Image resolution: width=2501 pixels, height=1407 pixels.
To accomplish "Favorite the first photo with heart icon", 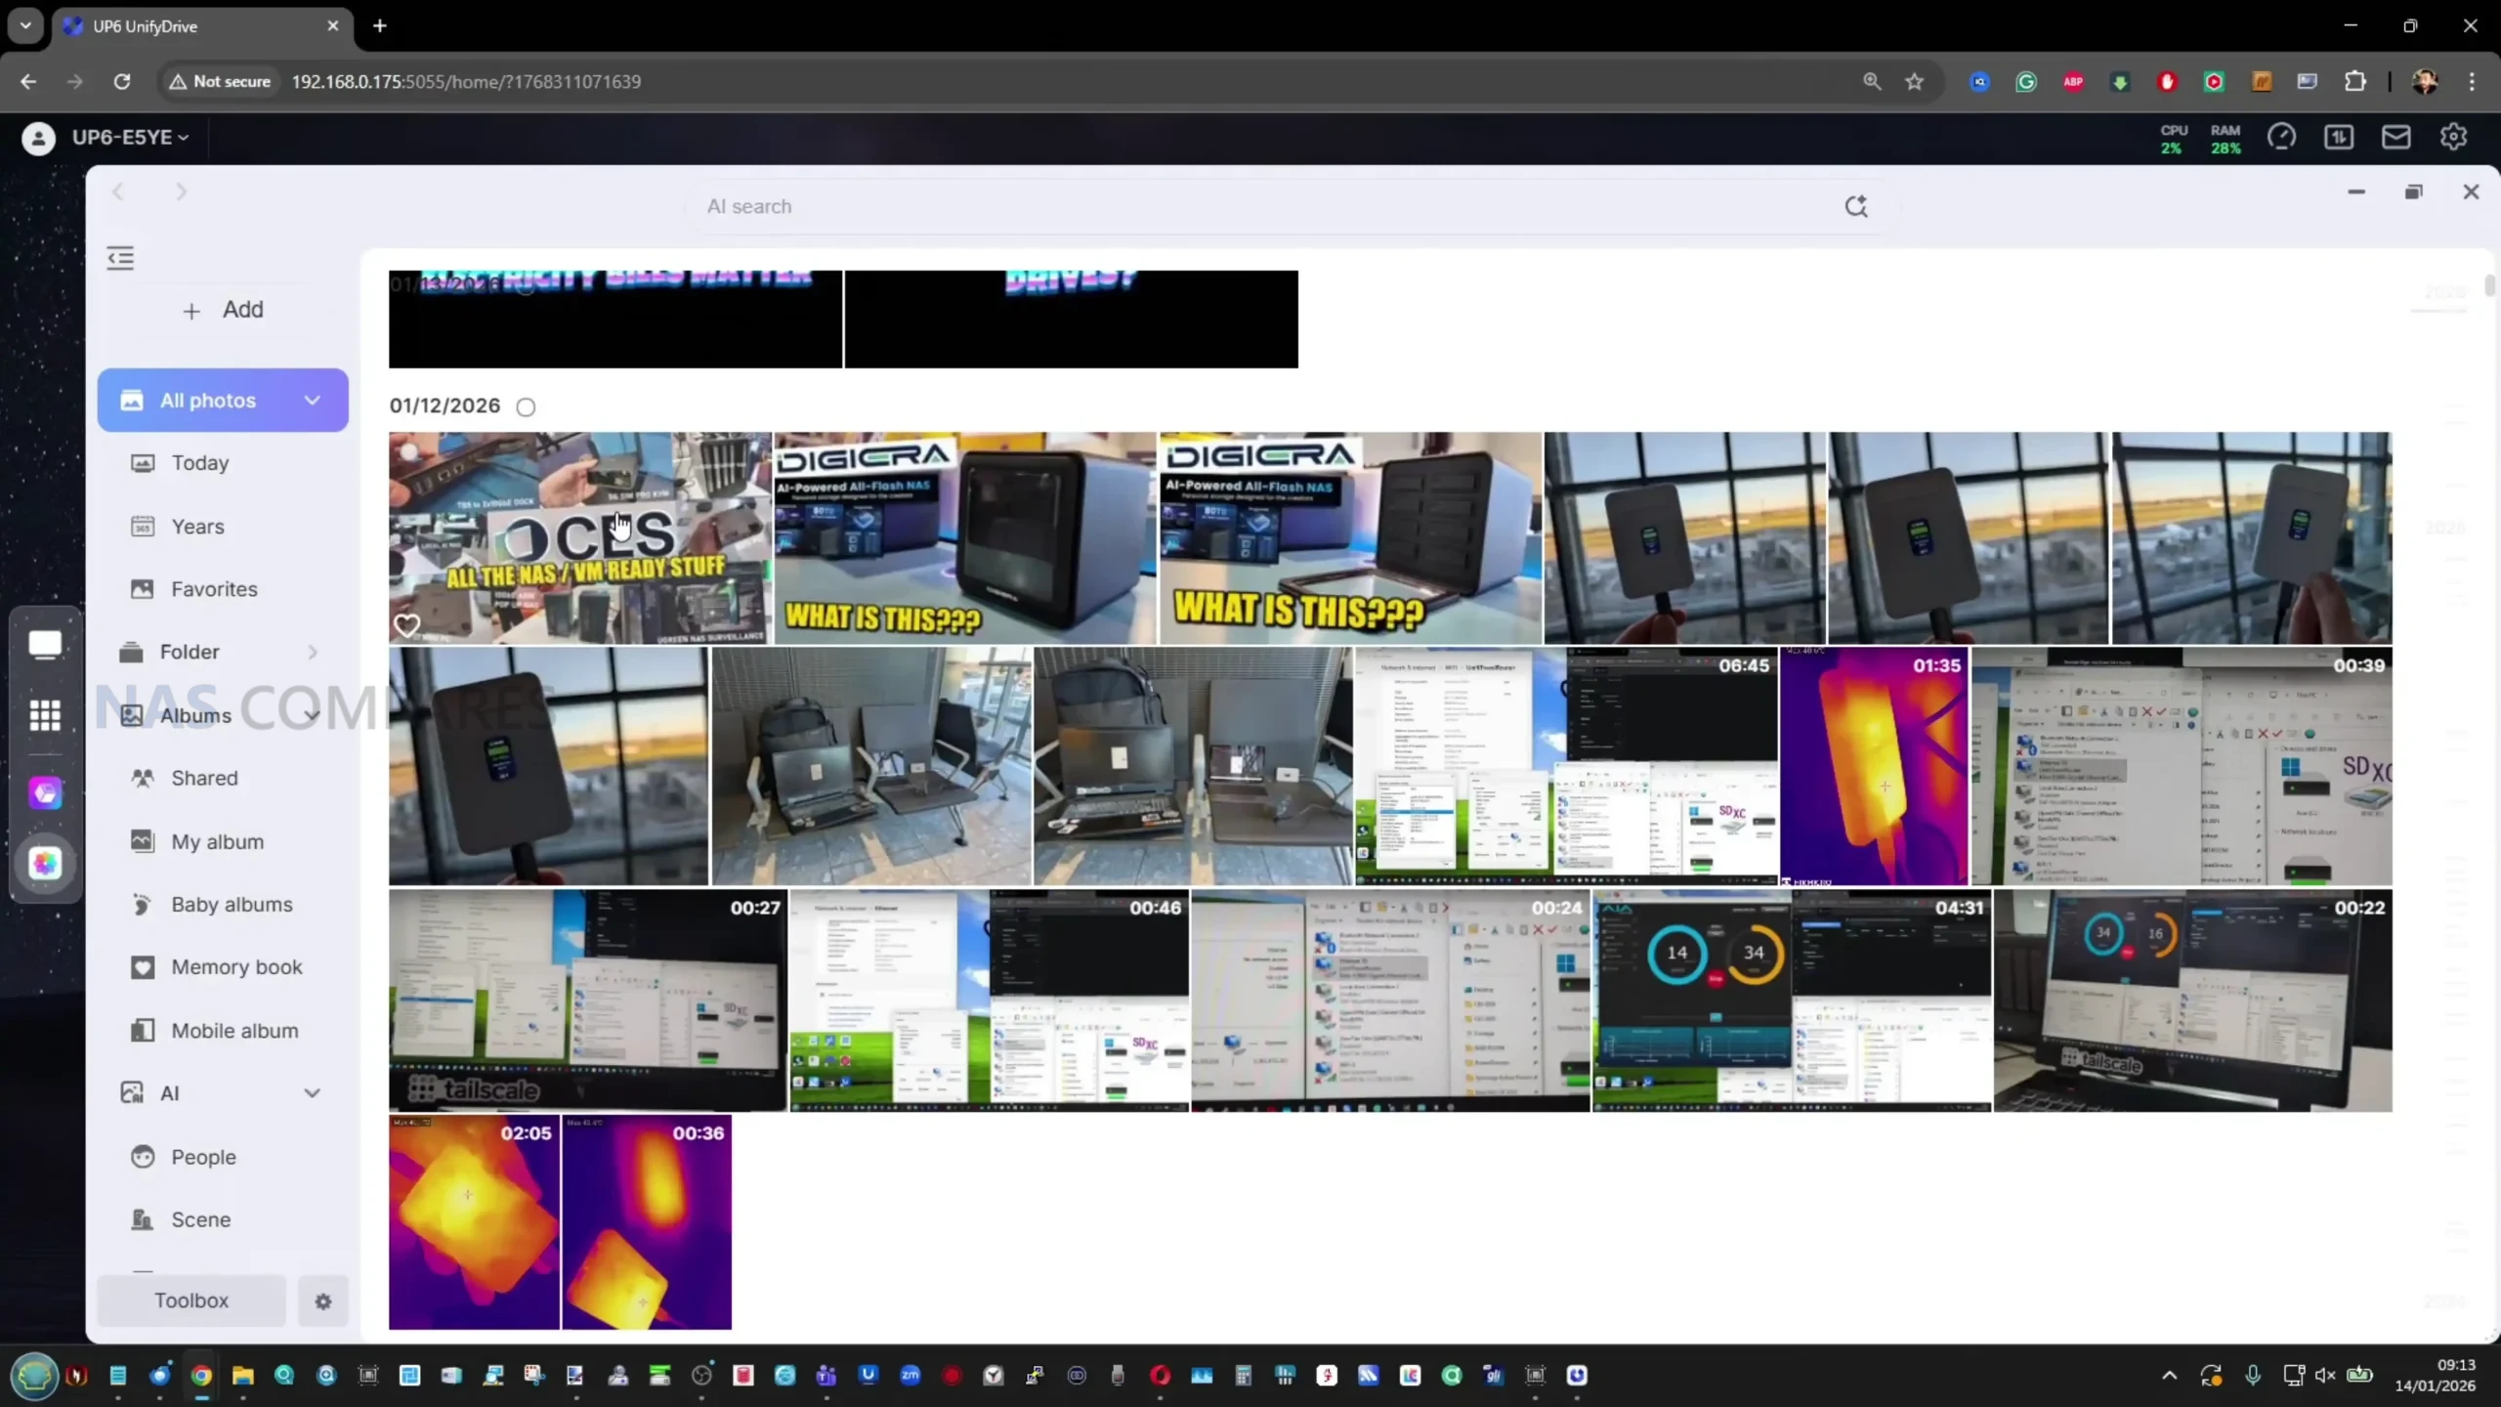I will (x=406, y=624).
